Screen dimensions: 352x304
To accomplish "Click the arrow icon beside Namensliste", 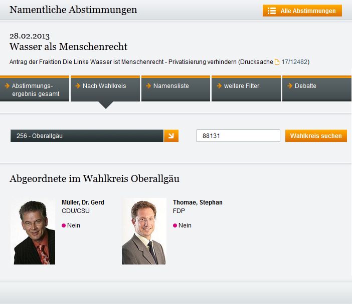I will pos(148,86).
